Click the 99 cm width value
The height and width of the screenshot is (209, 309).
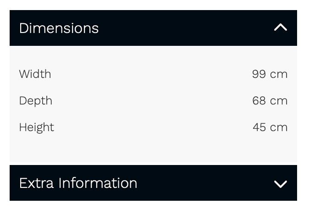[270, 74]
